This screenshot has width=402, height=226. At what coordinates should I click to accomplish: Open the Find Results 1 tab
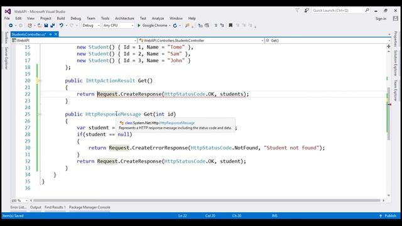pos(55,207)
